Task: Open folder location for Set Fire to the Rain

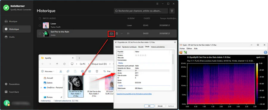Action: pos(111,34)
